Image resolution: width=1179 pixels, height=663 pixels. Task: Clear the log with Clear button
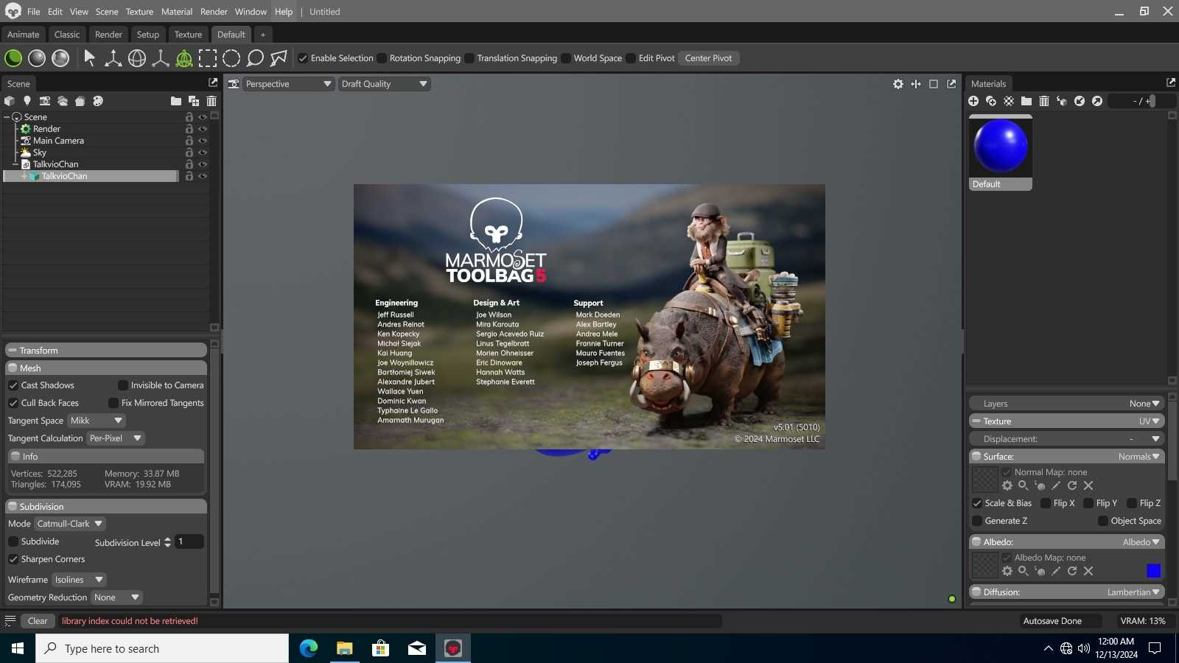[x=38, y=621]
